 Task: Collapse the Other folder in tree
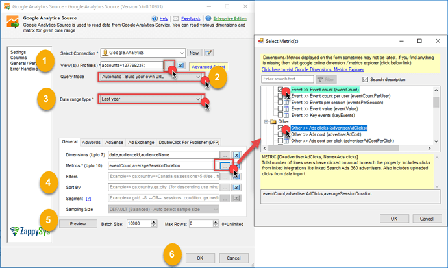266,121
